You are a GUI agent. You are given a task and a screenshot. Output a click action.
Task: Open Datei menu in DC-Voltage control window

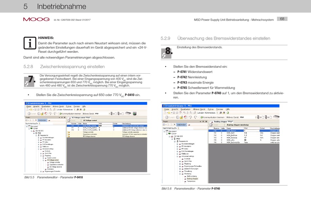point(29,106)
